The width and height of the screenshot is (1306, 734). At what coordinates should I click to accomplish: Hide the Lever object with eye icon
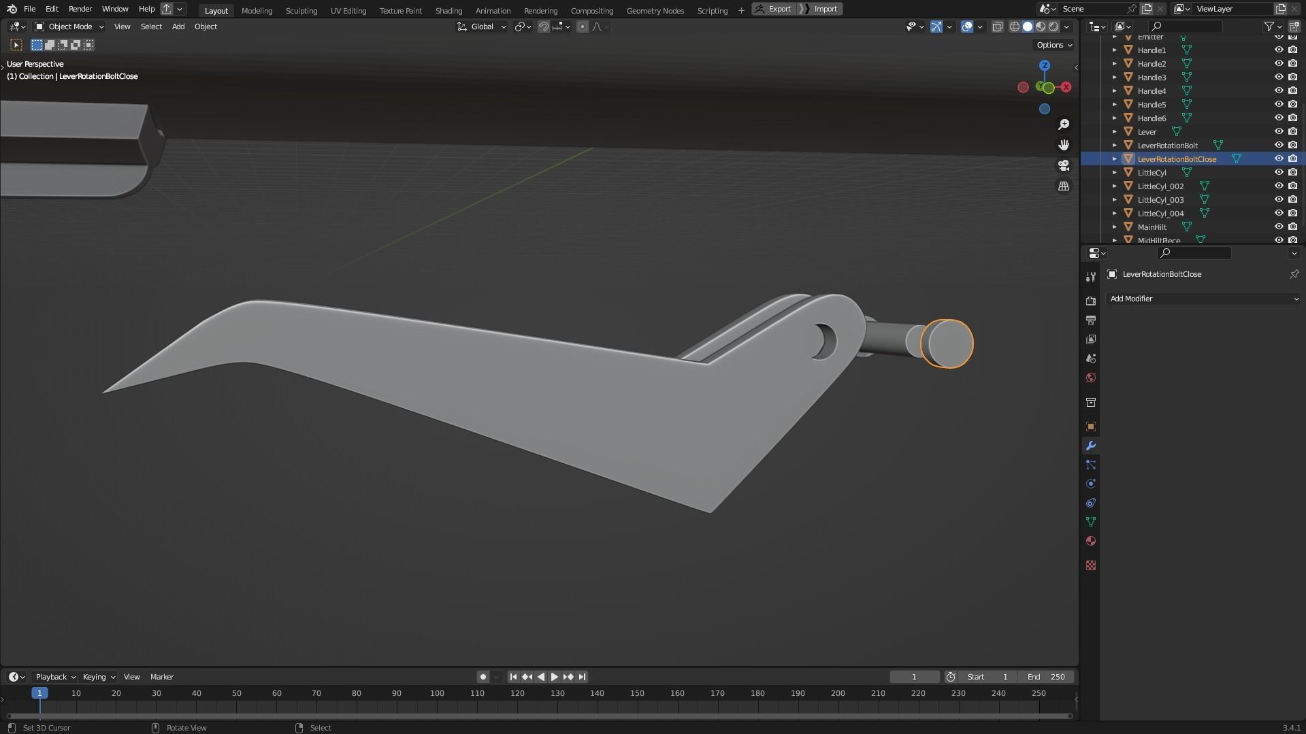(x=1279, y=131)
